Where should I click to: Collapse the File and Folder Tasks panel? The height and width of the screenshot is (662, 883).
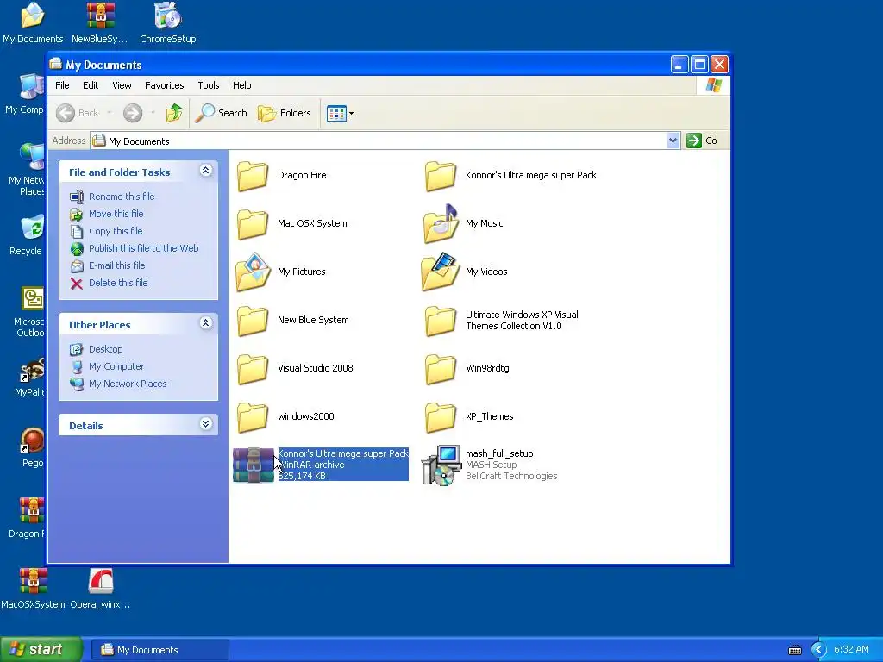[205, 171]
